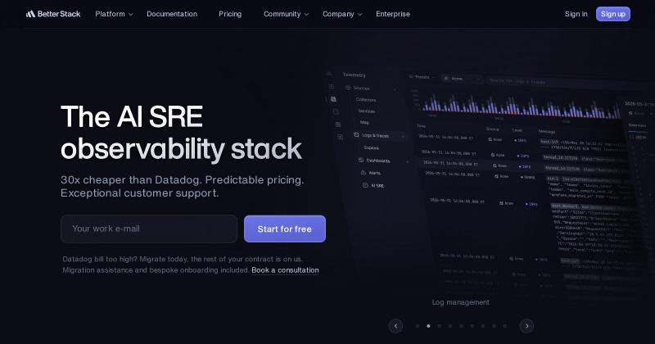The image size is (655, 344).
Task: Click the Start for free button
Action: [284, 229]
